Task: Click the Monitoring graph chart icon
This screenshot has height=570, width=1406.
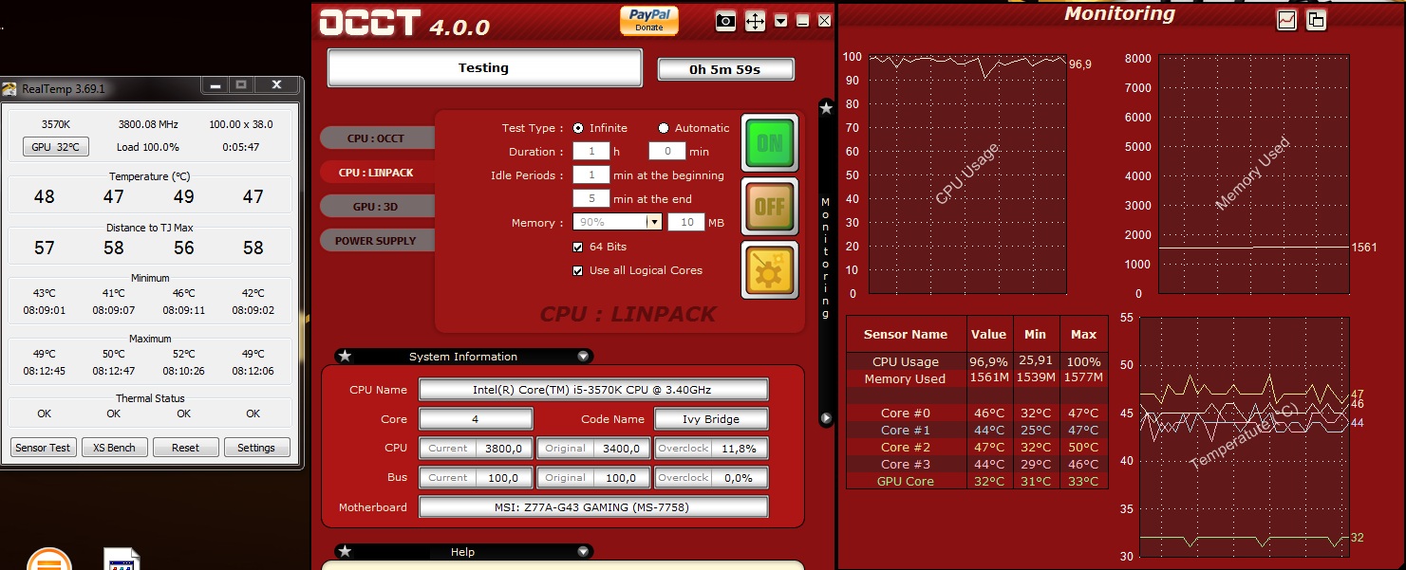Action: point(1286,19)
